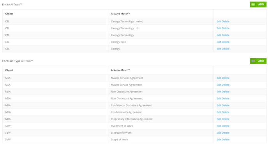Image resolution: width=268 pixels, height=145 pixels.
Task: Delete the Cinergy Technology Ltd row
Action: [x=226, y=28]
